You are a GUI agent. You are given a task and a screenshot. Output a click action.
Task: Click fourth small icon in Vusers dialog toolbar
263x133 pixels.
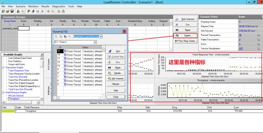pyautogui.click(x=70, y=37)
